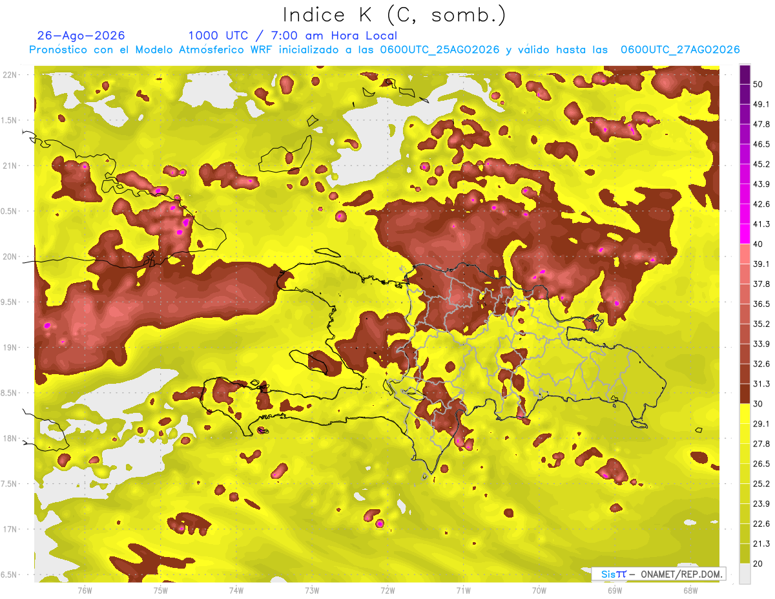Click legend value "31.3"
775x599 pixels.
pos(762,384)
